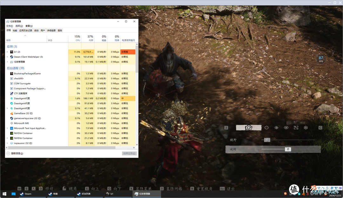Open the Windows Start menu
The image size is (343, 198).
tap(4, 194)
